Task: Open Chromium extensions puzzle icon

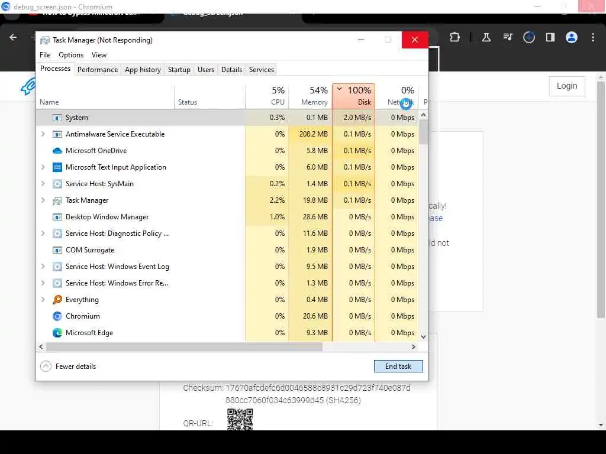Action: 455,37
